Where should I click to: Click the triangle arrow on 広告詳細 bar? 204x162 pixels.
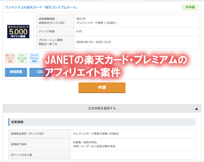197,109
